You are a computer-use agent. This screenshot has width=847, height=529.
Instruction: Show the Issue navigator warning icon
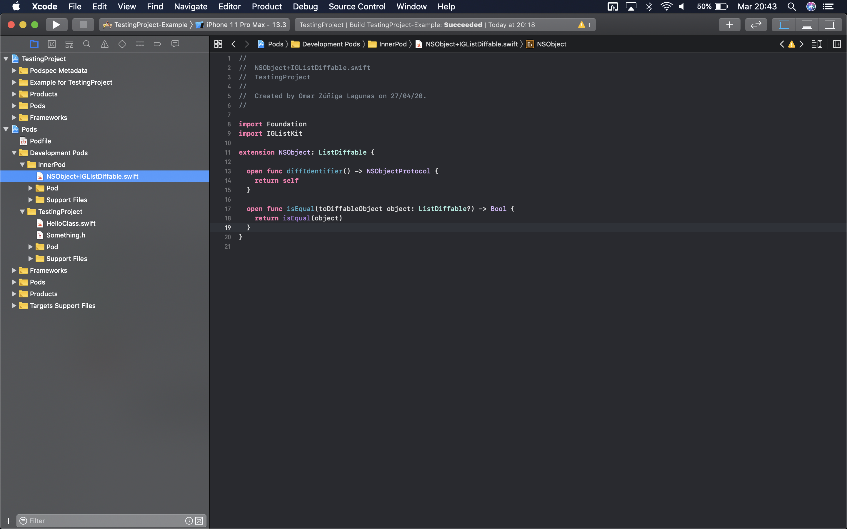coord(105,44)
